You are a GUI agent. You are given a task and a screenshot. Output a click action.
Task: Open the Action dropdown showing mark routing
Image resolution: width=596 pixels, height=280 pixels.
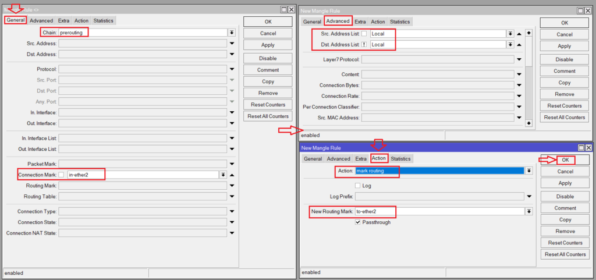528,171
